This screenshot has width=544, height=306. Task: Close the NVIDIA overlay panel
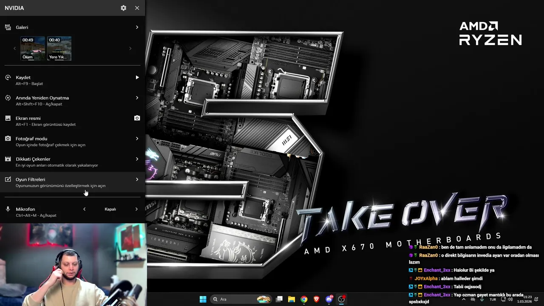click(137, 8)
